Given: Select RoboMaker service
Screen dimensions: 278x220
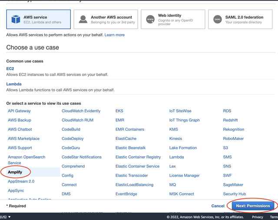Looking at the screenshot, I should [233, 139].
